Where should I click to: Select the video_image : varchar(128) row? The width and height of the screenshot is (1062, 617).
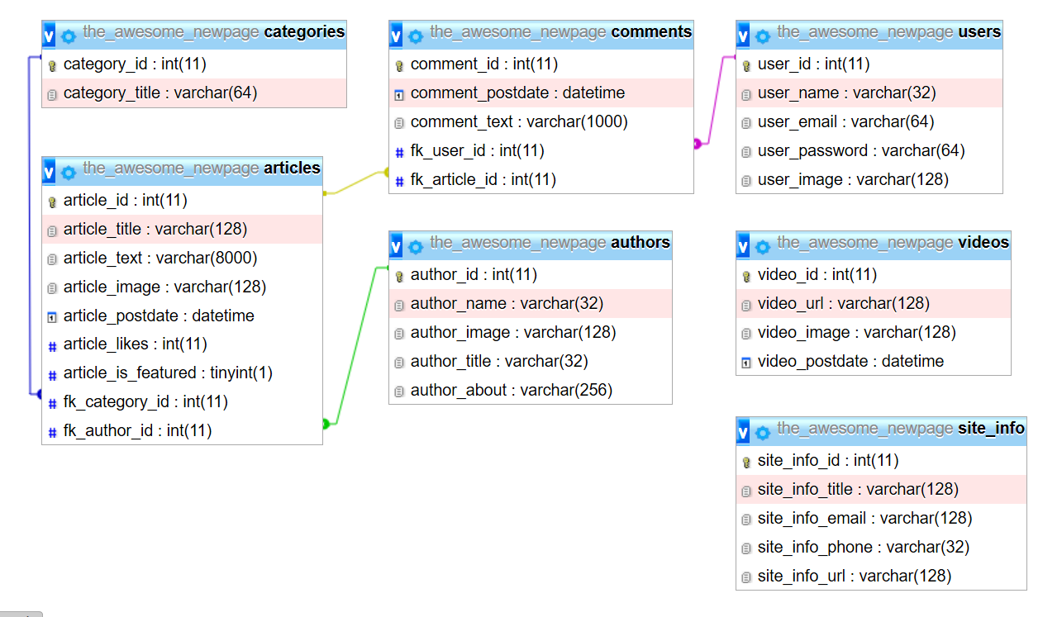(874, 332)
